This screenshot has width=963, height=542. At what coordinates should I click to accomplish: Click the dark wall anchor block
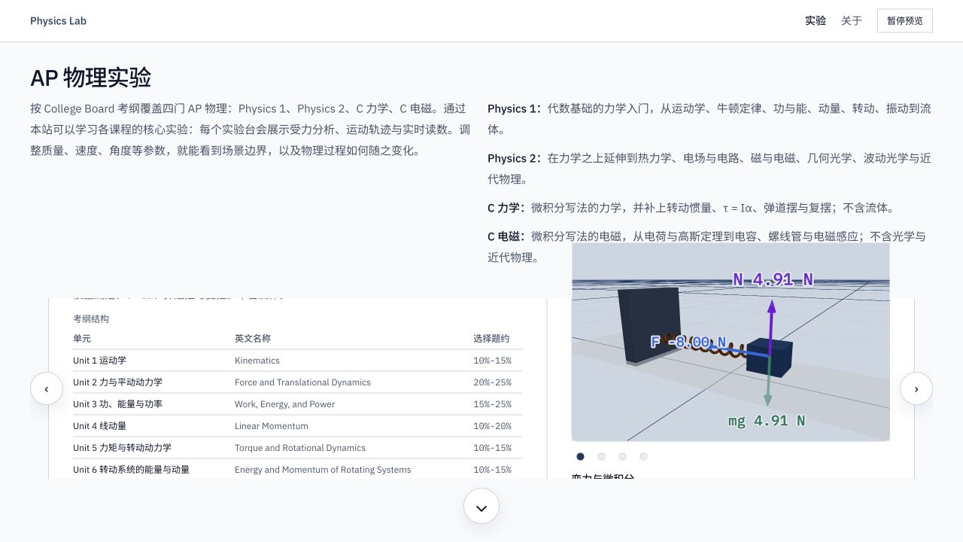point(649,326)
